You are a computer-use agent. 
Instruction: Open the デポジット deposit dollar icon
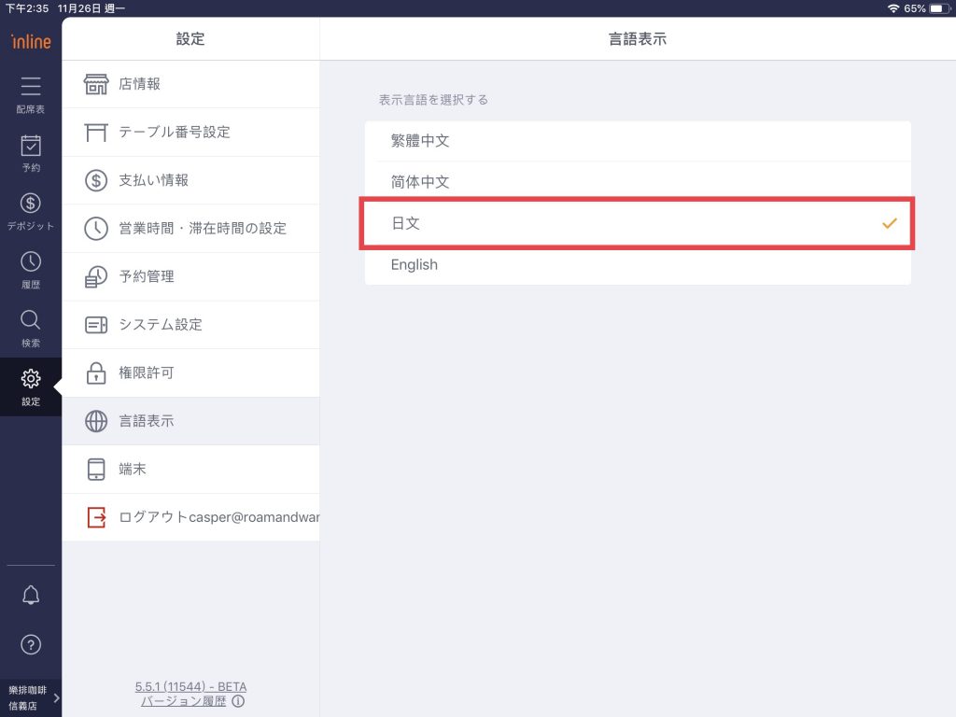pyautogui.click(x=31, y=204)
